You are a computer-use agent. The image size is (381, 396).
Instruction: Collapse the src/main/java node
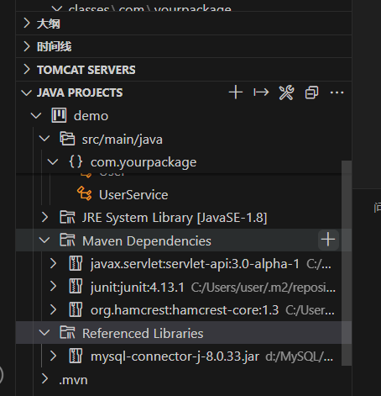tap(44, 139)
